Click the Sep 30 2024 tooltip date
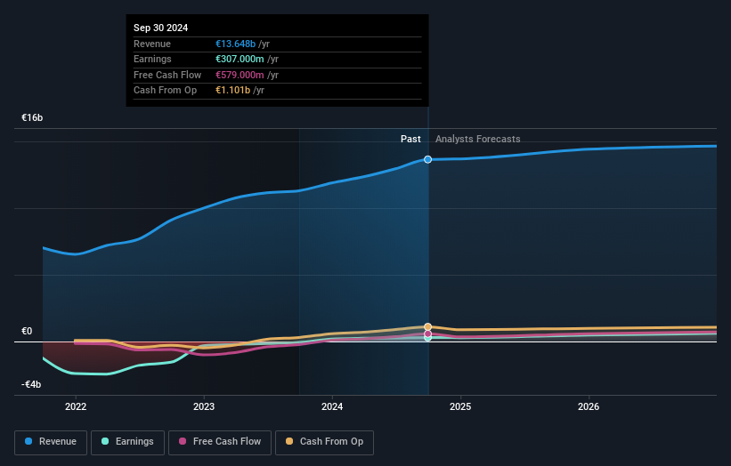Image resolution: width=731 pixels, height=466 pixels. click(161, 28)
